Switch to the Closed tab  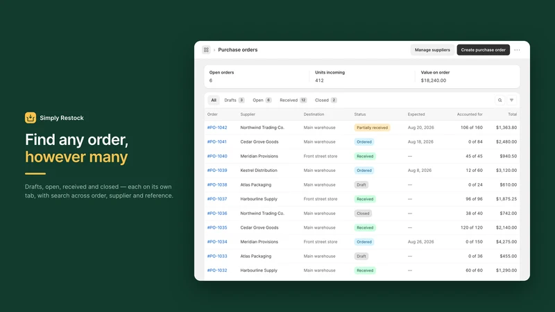pyautogui.click(x=325, y=100)
